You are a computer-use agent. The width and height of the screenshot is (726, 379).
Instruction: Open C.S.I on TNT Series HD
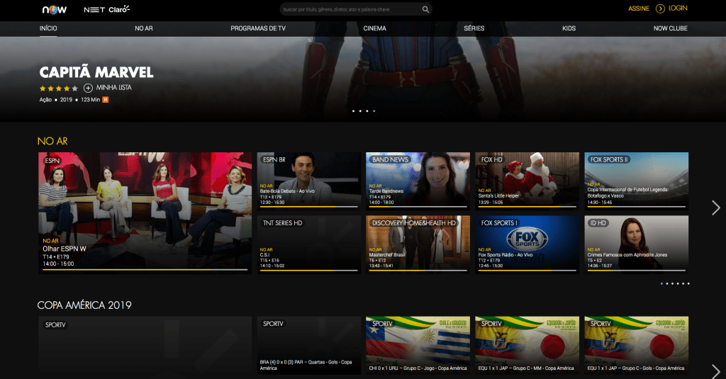coord(309,245)
